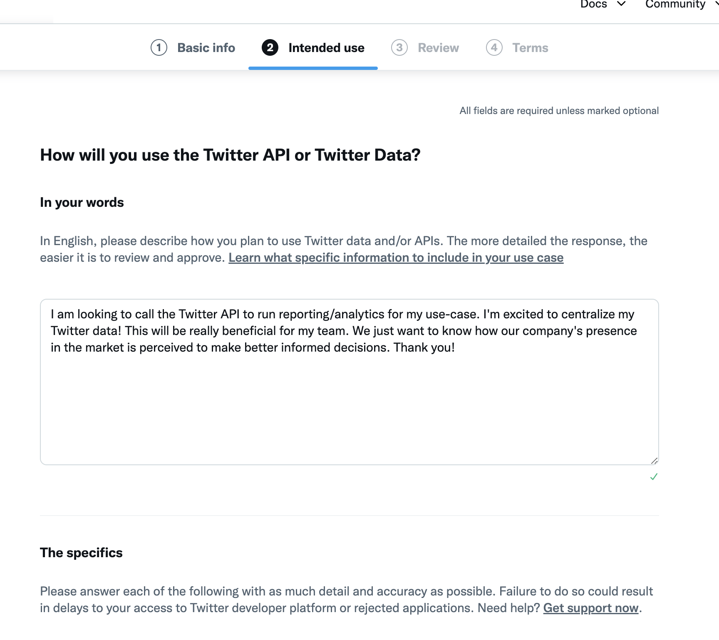
Task: Select the Intended use tab label
Action: [x=326, y=48]
